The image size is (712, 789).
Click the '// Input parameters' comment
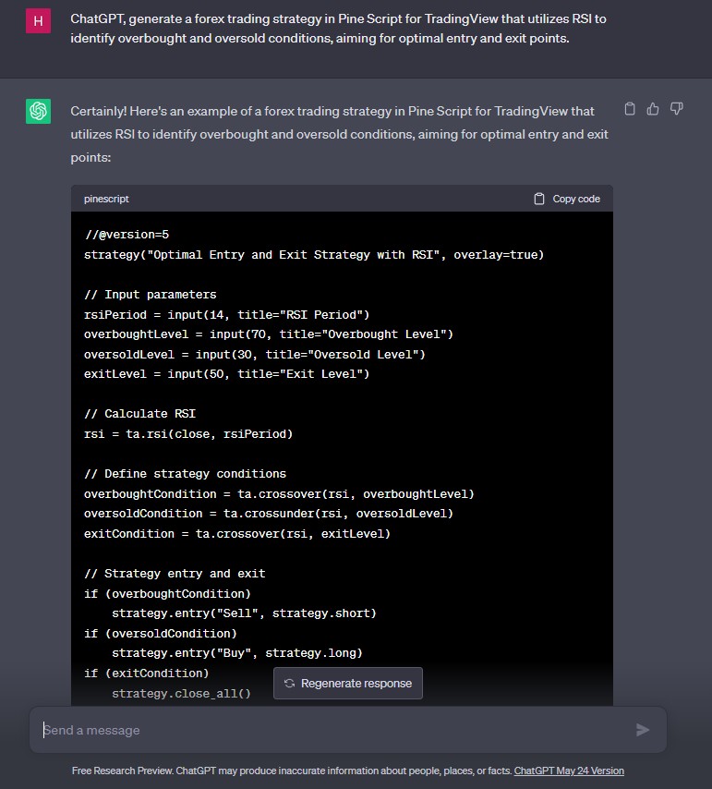150,295
